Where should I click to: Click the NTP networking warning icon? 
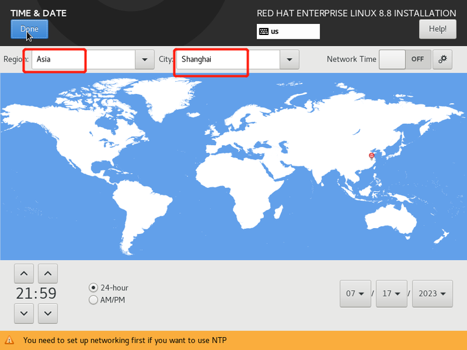point(9,340)
